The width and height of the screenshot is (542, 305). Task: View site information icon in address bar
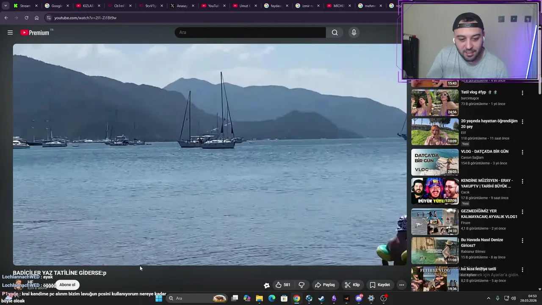(49, 18)
